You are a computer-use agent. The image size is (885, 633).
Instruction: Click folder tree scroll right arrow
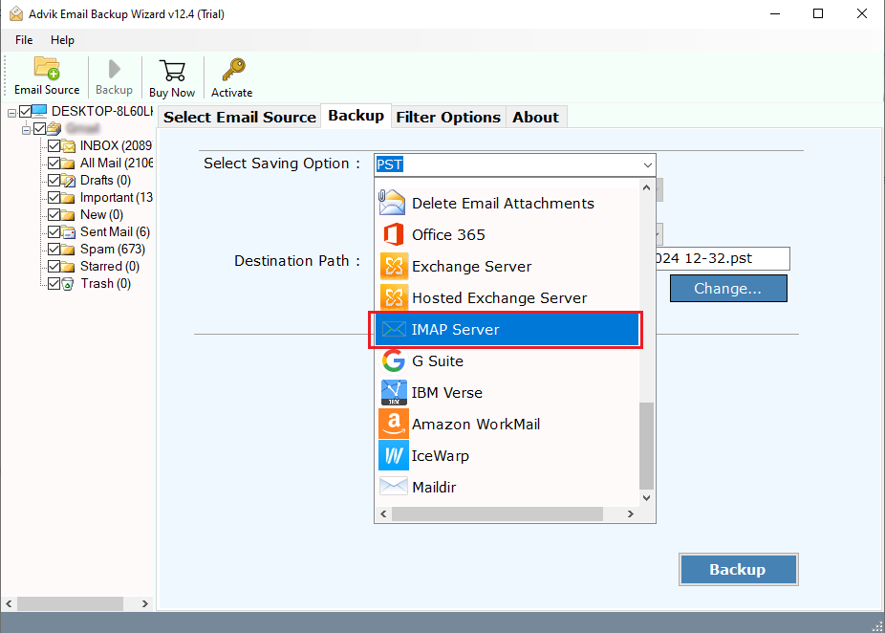click(x=145, y=603)
